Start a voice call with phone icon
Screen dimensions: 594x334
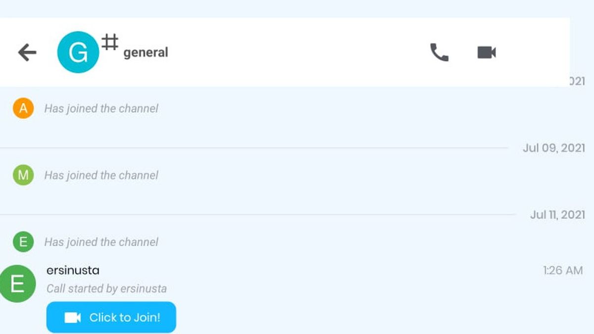pyautogui.click(x=439, y=52)
